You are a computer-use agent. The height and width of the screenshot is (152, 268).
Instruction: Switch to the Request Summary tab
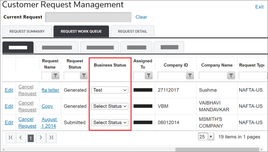27,31
